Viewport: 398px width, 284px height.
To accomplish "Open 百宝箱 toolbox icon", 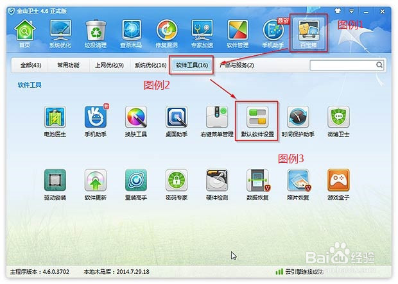I will pyautogui.click(x=308, y=34).
